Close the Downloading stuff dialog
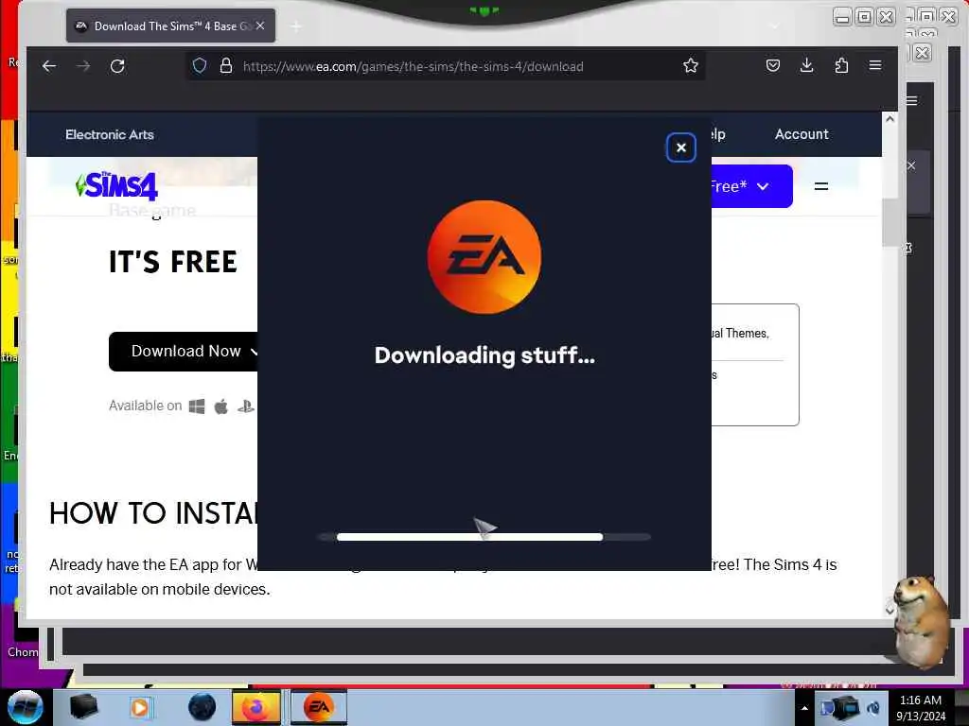This screenshot has width=969, height=726. pos(680,147)
